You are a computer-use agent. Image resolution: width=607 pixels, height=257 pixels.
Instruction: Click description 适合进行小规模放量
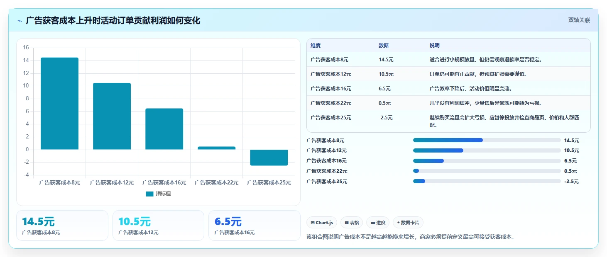[486, 60]
